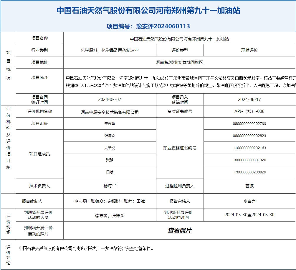Click the 评价现场 section header

[x=8, y=224]
